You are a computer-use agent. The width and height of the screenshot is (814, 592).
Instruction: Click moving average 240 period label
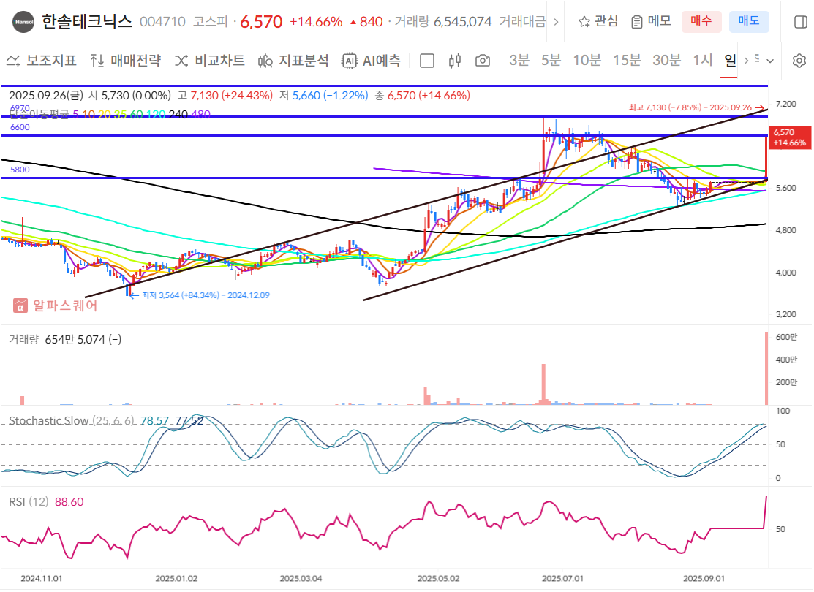pos(178,114)
